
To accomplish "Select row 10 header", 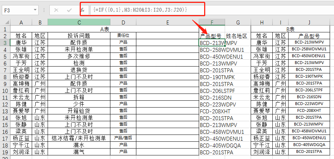I will click(x=5, y=91).
